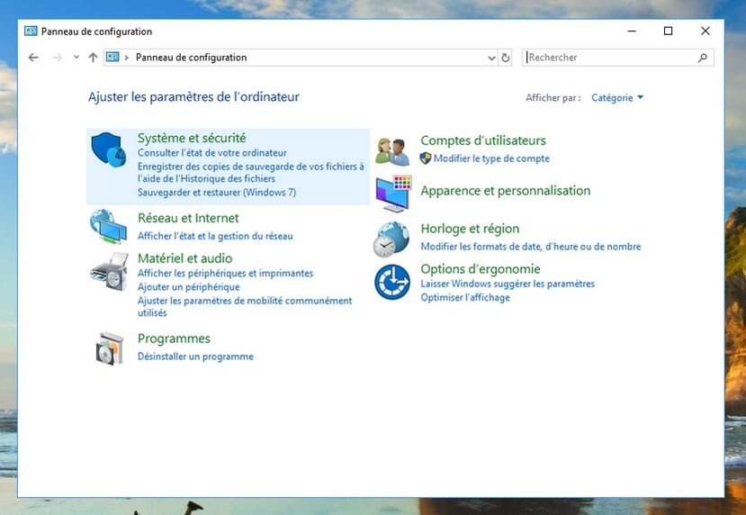Open Comptes d'utilisateurs category
The image size is (746, 515).
pos(483,140)
